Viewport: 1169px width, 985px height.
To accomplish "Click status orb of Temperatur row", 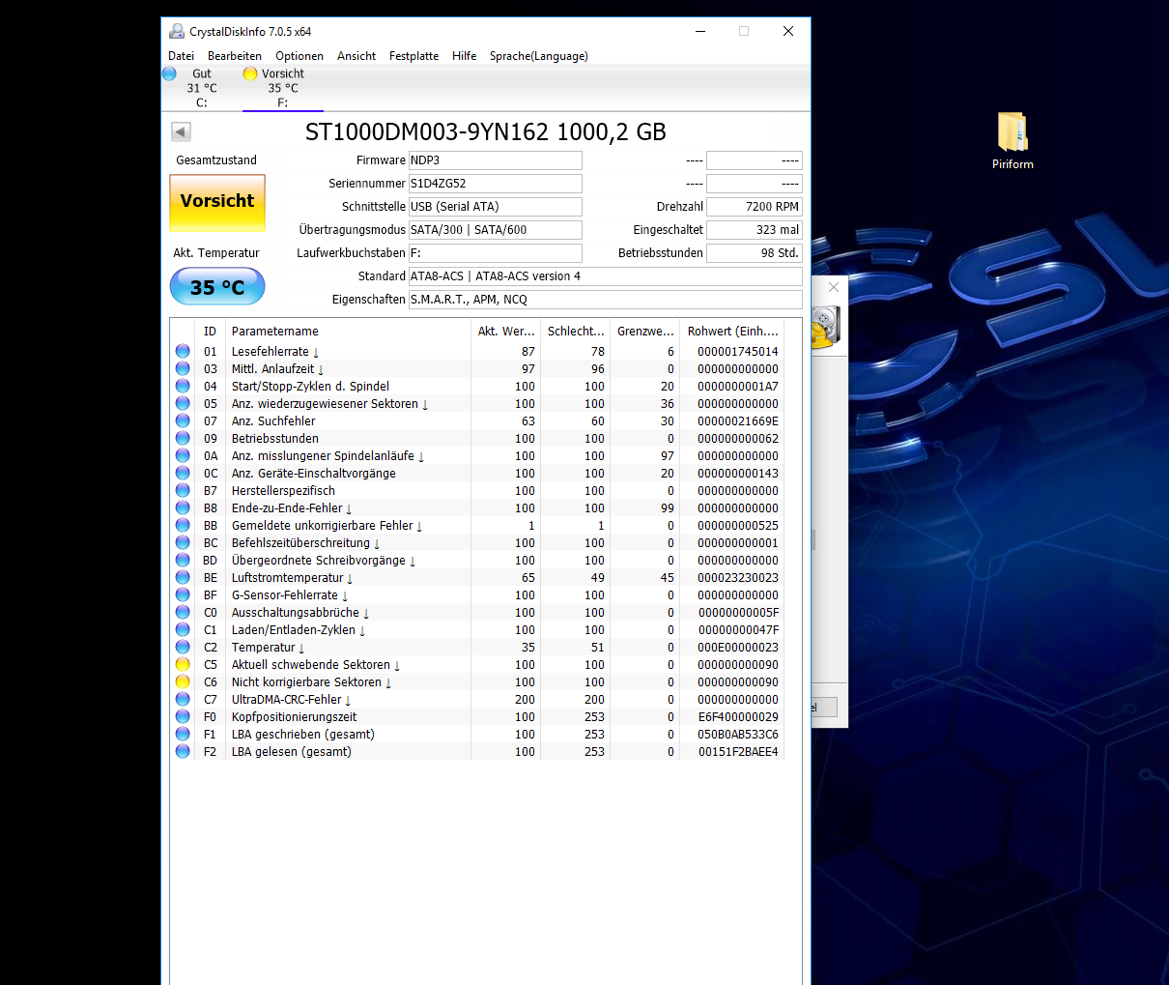I will 183,647.
